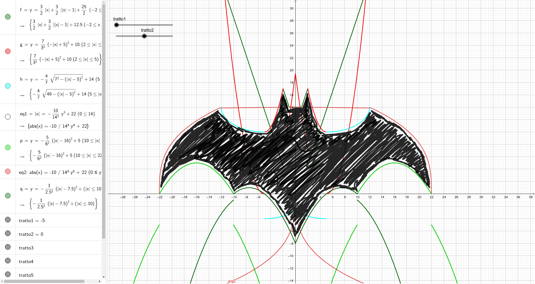The image size is (535, 284).
Task: Toggle visibility of function h
Action: click(8, 86)
